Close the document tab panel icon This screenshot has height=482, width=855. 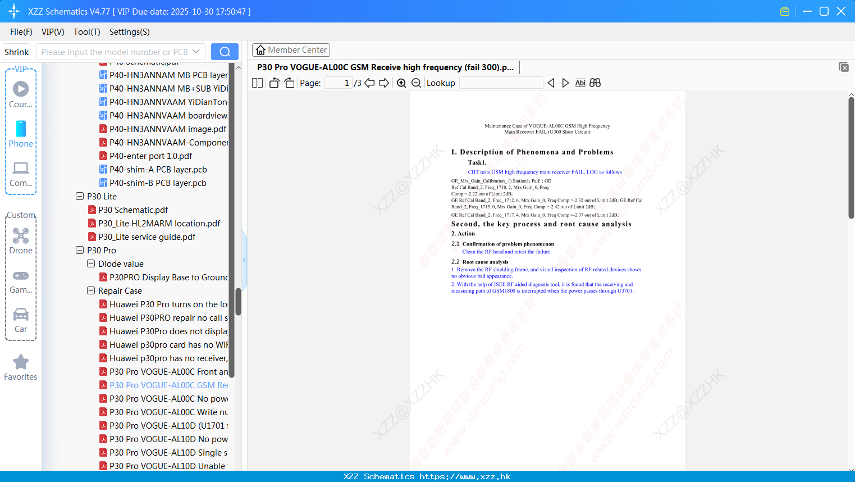(843, 67)
